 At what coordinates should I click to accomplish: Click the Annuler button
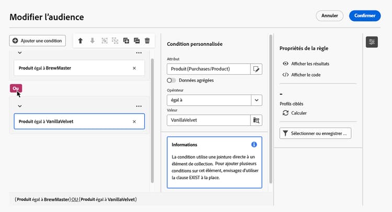pos(329,16)
